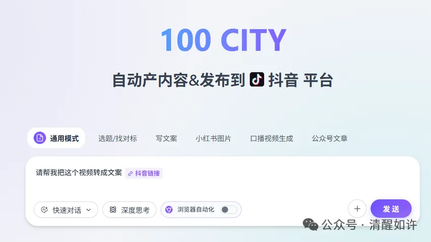This screenshot has height=242, width=431.
Task: Open the 快速对话 mode selector
Action: 66,210
